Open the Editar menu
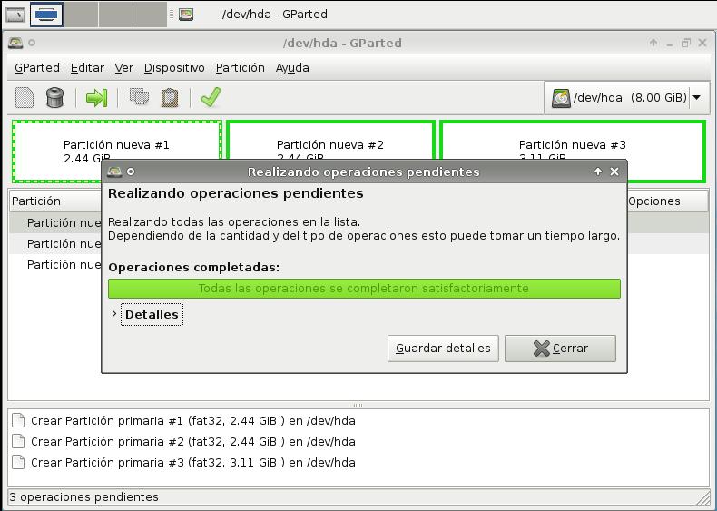The image size is (717, 511). coord(87,67)
